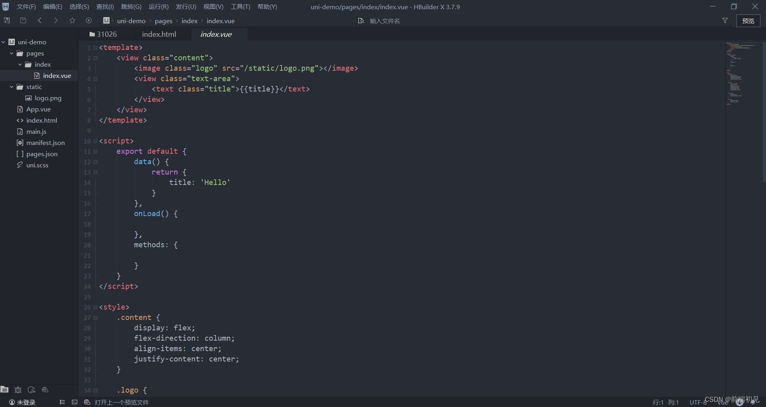This screenshot has width=766, height=407.
Task: Click the sync refresh icon at sidebar bottom
Action: [32, 389]
